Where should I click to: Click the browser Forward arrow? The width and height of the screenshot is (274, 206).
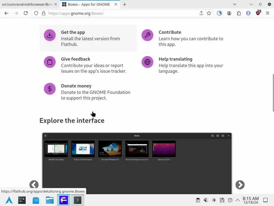(16, 13)
